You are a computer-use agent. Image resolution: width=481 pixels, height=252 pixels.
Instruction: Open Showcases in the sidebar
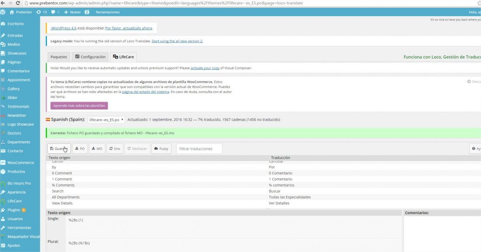point(17,53)
